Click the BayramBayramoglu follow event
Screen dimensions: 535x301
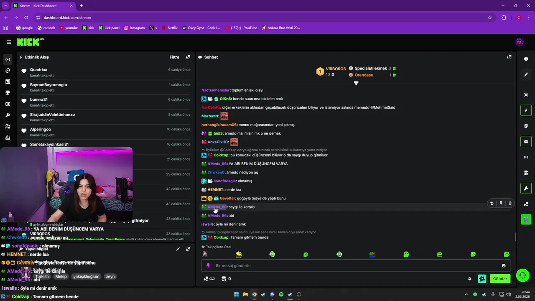click(106, 87)
